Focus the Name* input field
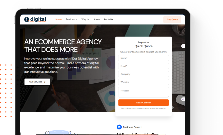 click(x=144, y=58)
